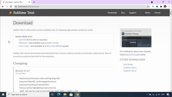Open the News nav menu item

tap(148, 13)
